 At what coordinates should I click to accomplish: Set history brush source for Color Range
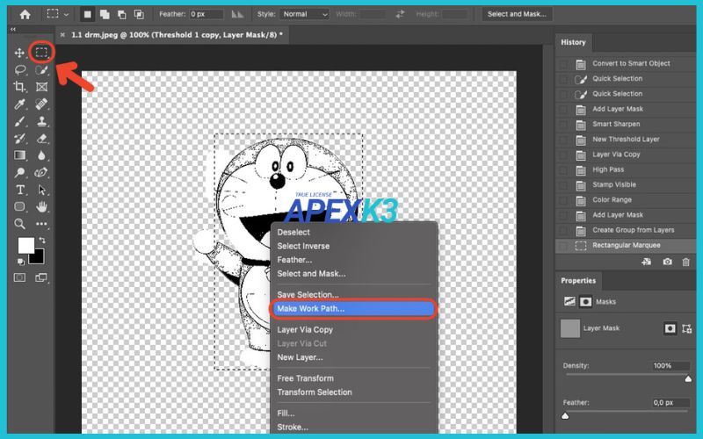(x=563, y=200)
